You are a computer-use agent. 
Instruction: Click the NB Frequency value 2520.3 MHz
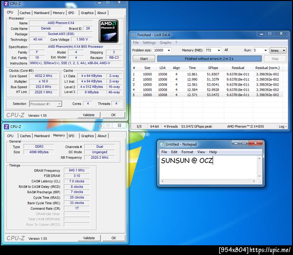tap(100, 157)
